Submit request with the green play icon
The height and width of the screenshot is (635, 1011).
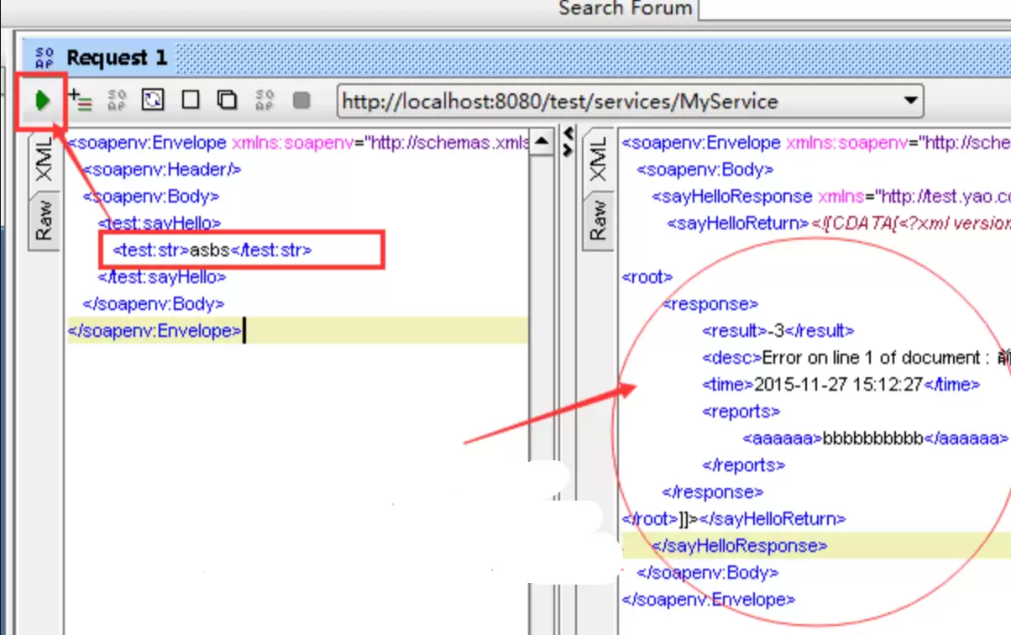pos(41,101)
